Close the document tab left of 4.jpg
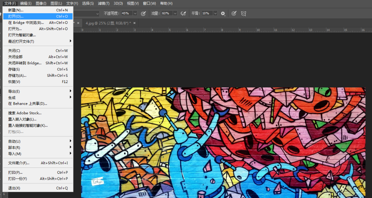 [78, 23]
